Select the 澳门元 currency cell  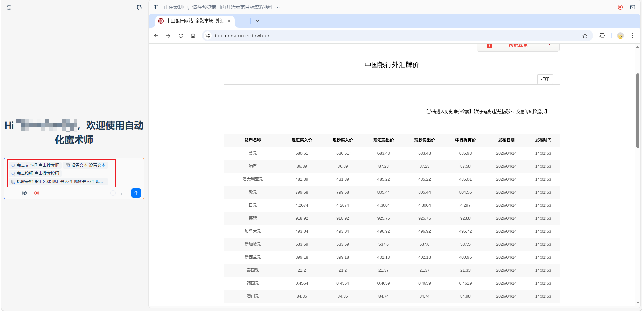tap(253, 296)
